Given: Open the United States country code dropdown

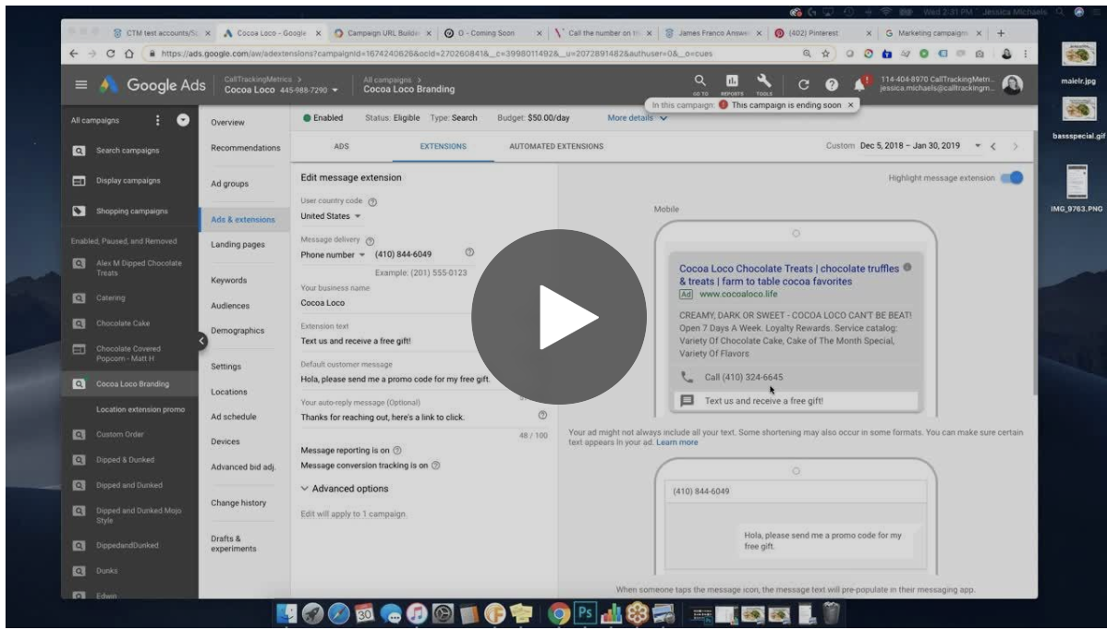Looking at the screenshot, I should tap(331, 216).
